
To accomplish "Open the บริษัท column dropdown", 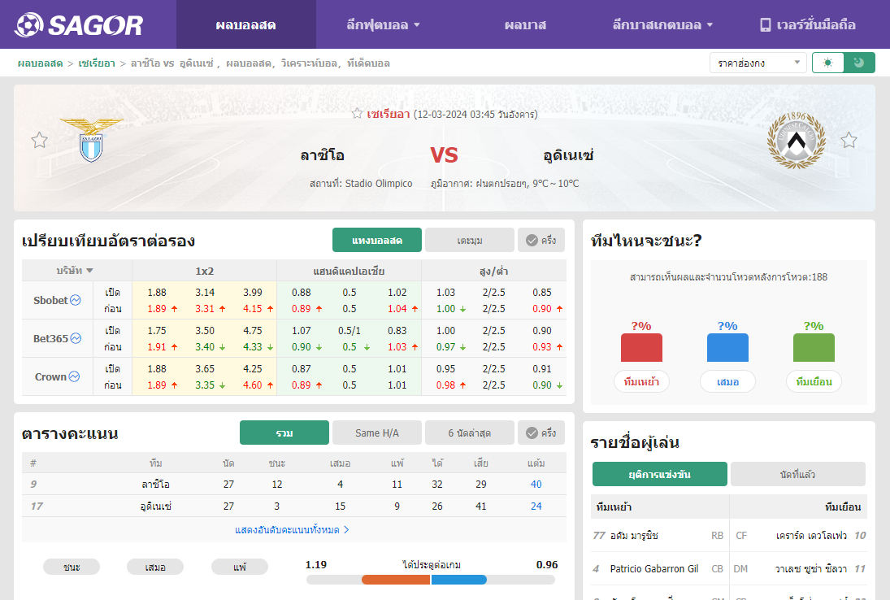I will click(74, 271).
